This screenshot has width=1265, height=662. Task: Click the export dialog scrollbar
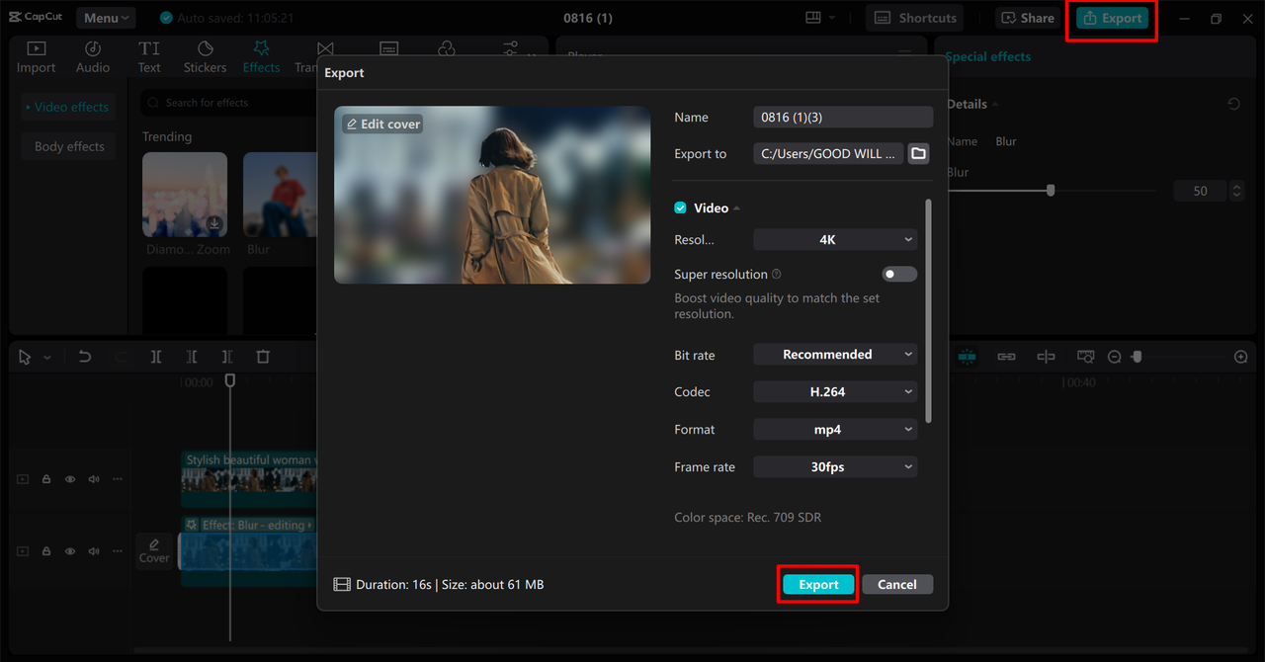[x=928, y=311]
